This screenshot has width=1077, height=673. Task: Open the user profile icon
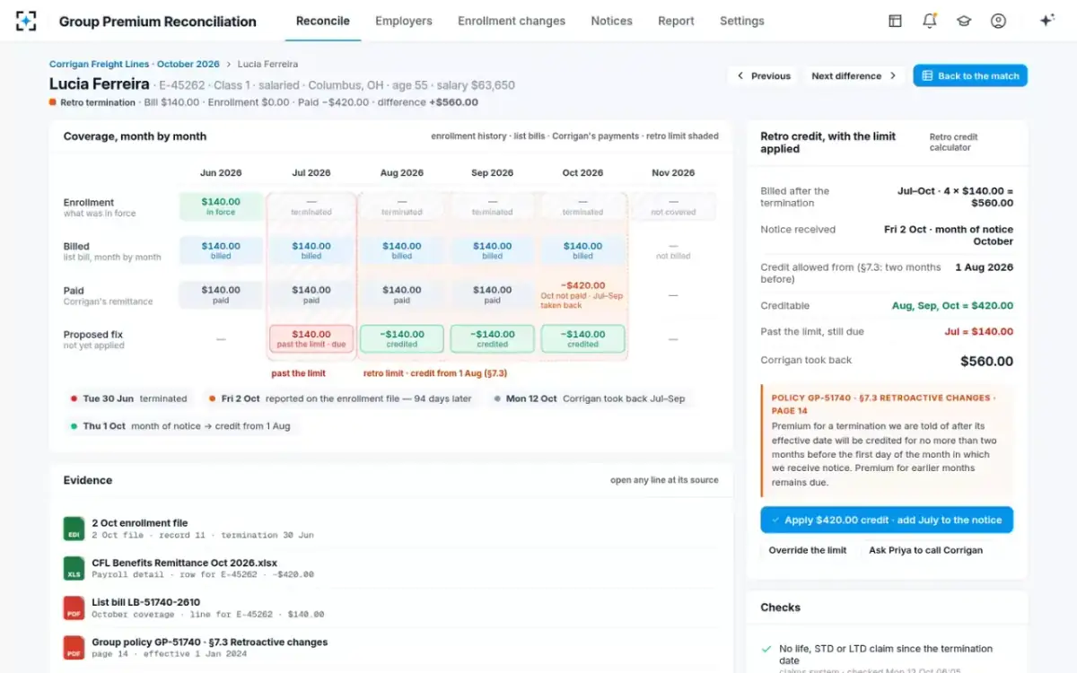tap(998, 21)
